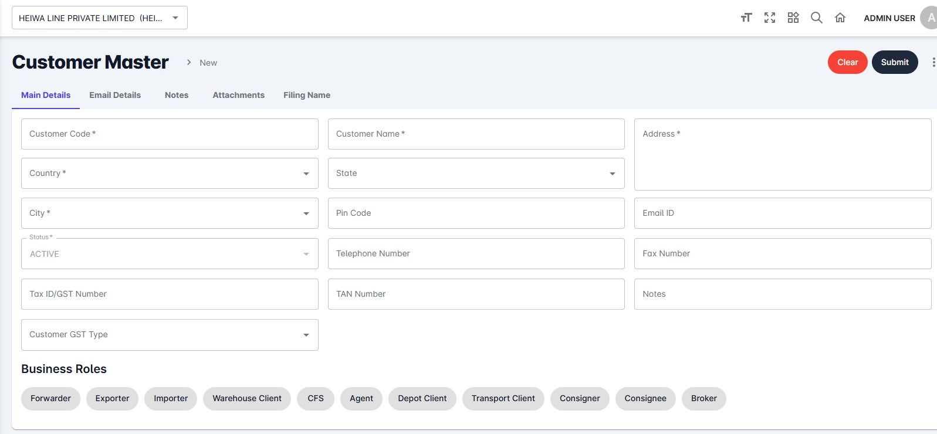Enable the Warehouse Client role chip
The width and height of the screenshot is (937, 434).
pos(246,398)
